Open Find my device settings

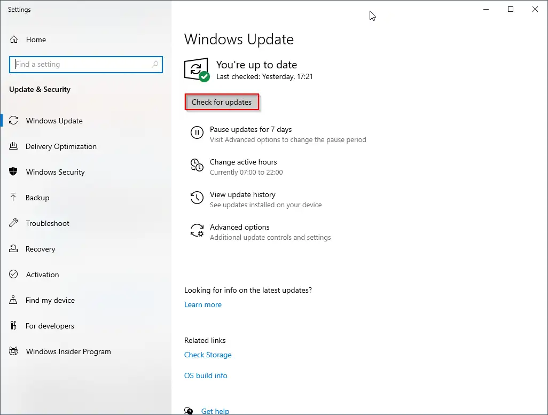50,300
